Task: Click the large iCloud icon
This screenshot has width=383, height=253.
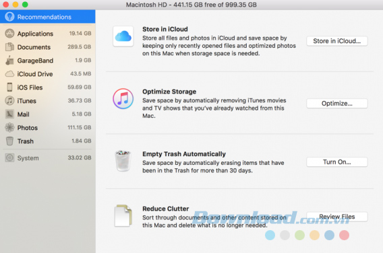Action: click(x=123, y=36)
